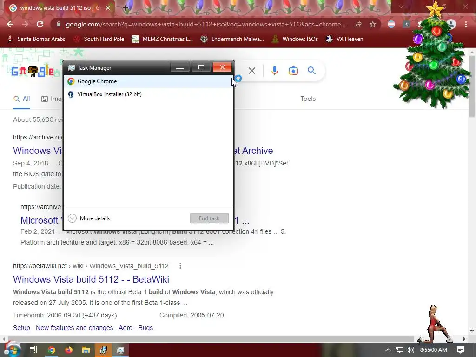Open the Start menu with Santa hat
This screenshot has height=357, width=476.
[x=12, y=350]
